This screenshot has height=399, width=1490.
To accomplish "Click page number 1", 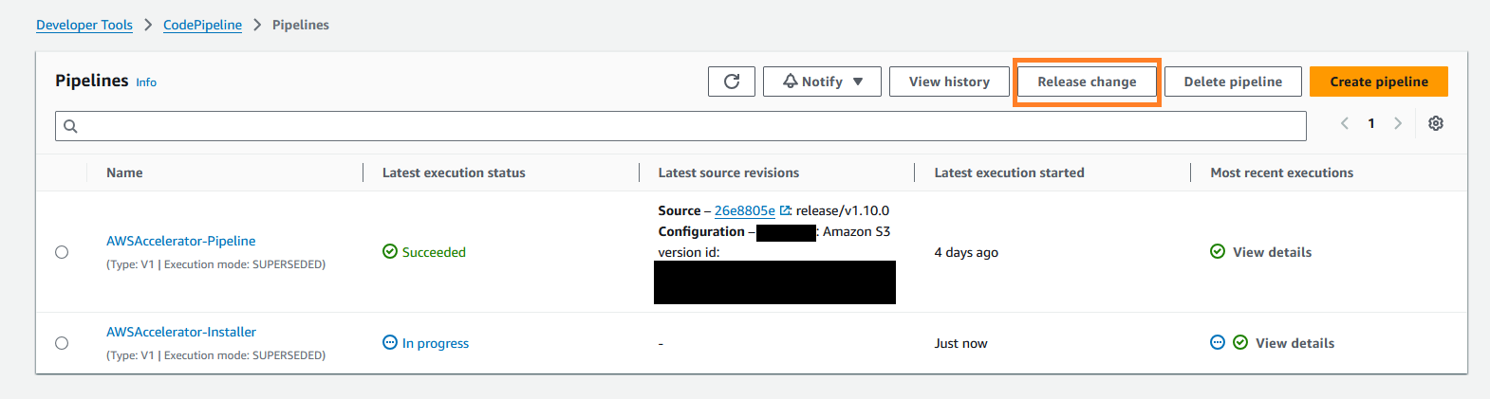I will pos(1371,123).
